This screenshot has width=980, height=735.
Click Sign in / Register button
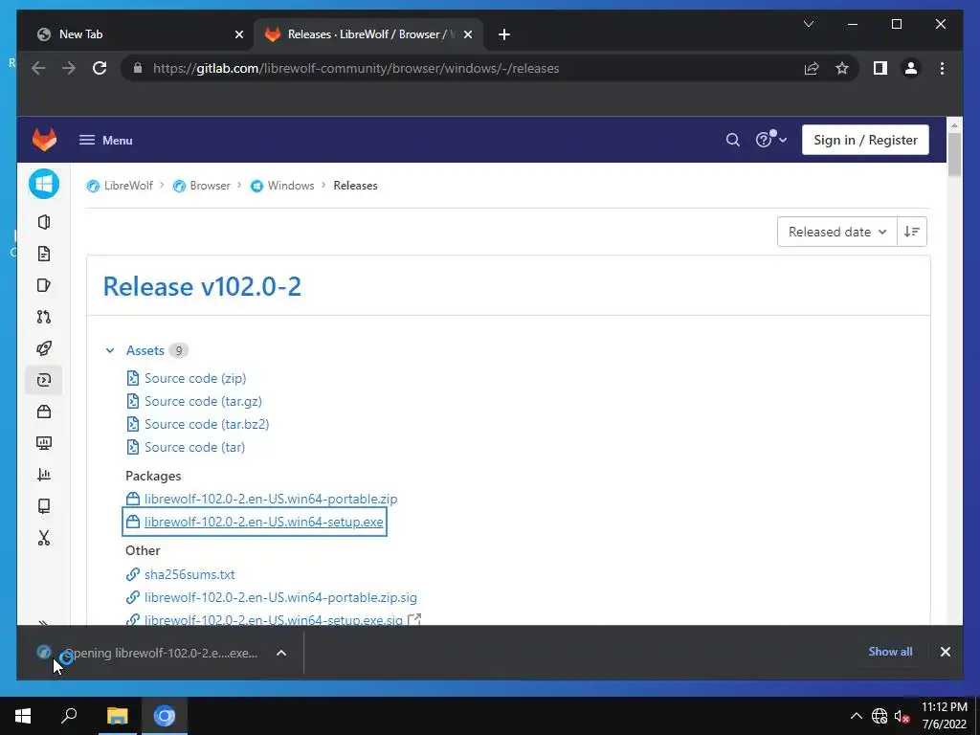[x=865, y=140]
